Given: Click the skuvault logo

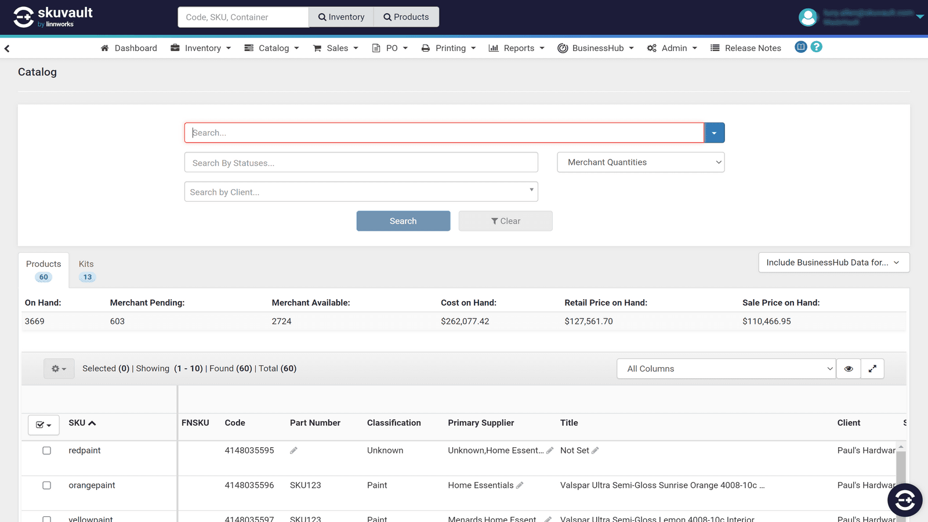Looking at the screenshot, I should (52, 17).
